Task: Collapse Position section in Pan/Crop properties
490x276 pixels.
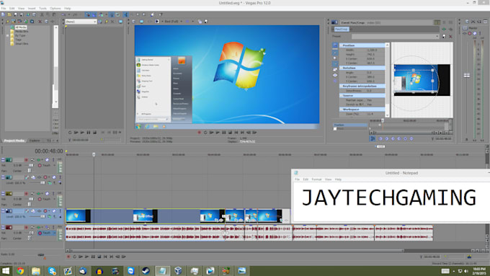Action: click(x=341, y=45)
